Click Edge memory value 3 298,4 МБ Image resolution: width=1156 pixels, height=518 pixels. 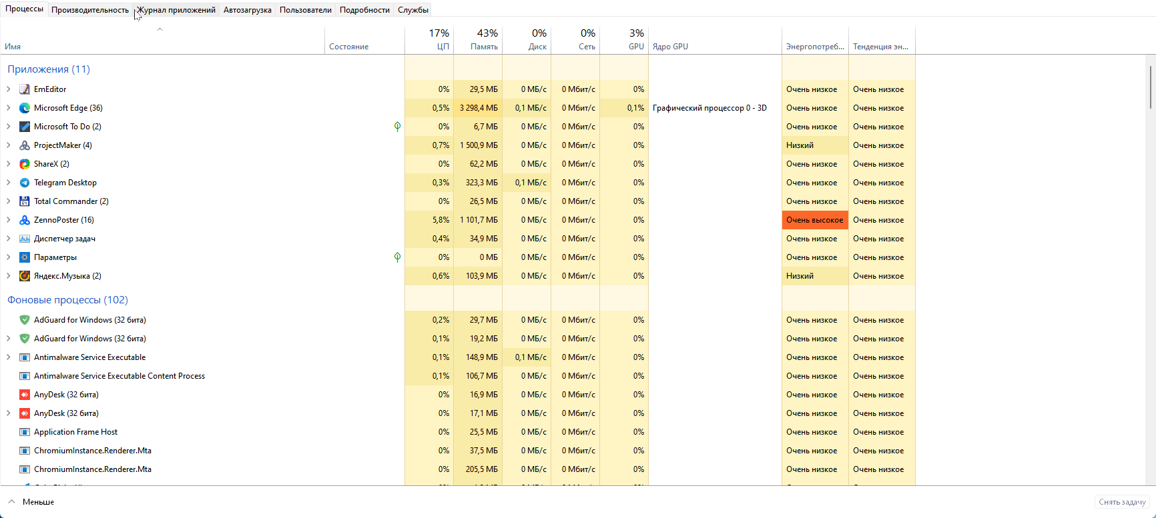tap(478, 108)
